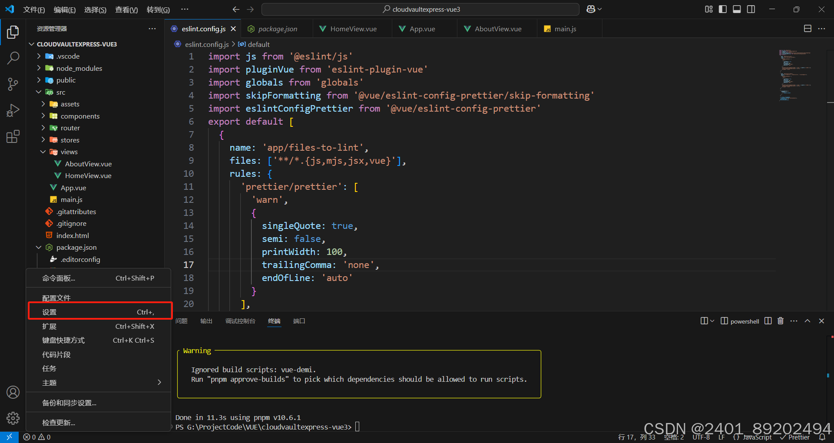
Task: Toggle the primary sidebar visibility
Action: click(722, 9)
